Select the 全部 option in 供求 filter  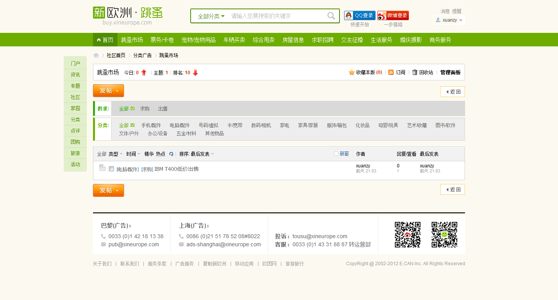click(123, 109)
